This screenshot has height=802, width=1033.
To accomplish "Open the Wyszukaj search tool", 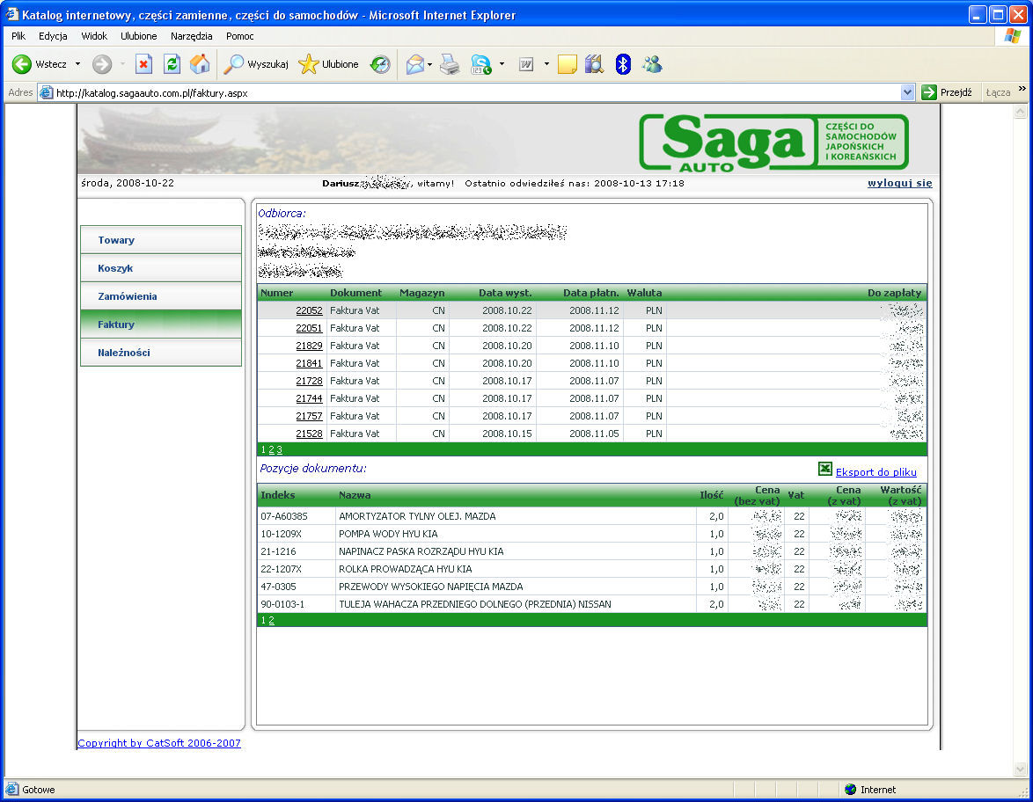I will click(x=256, y=64).
